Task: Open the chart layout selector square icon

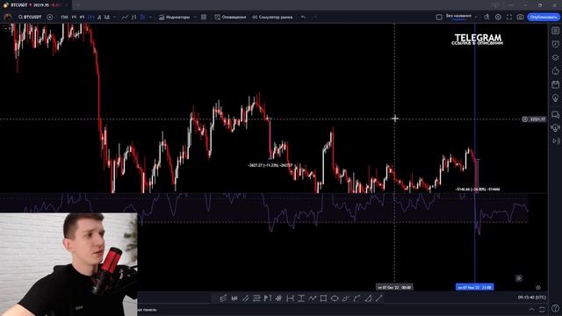Action: (439, 18)
